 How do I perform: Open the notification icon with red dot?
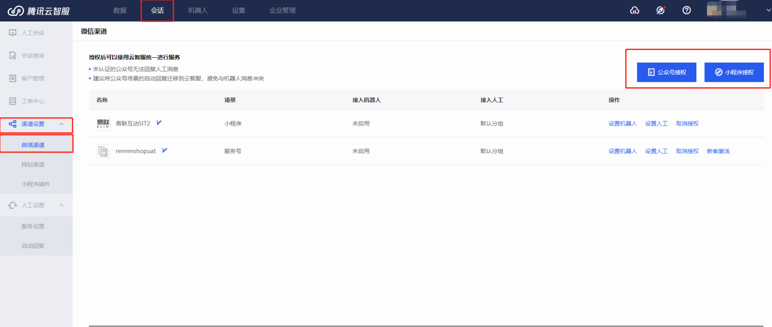(x=661, y=10)
